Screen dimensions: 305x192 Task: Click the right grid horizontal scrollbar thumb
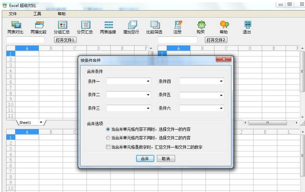(268, 122)
